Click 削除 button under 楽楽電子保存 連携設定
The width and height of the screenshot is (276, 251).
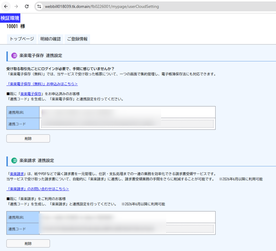point(28,138)
